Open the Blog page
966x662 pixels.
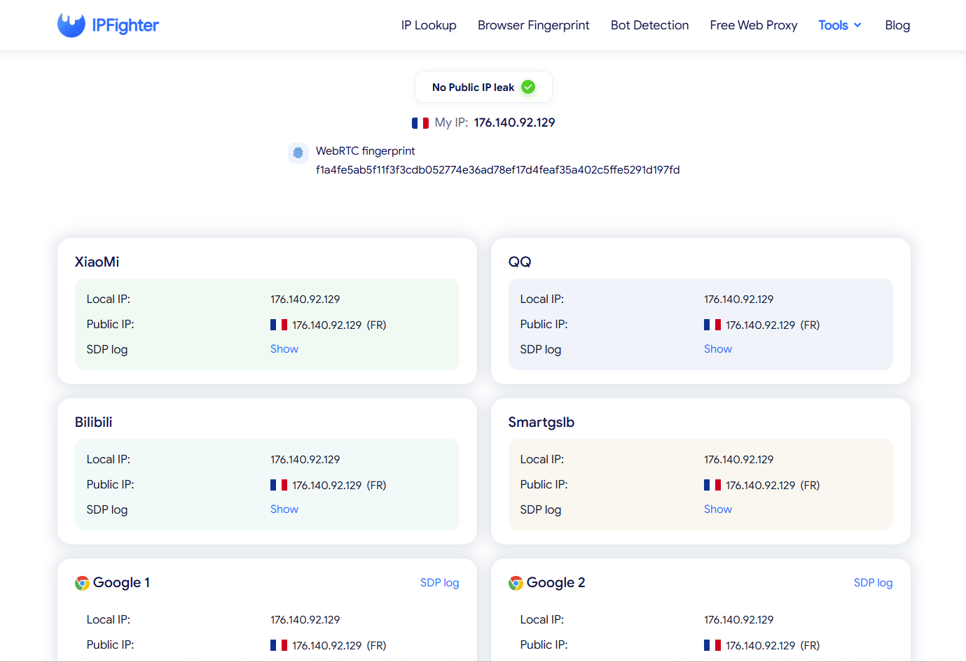click(x=897, y=25)
